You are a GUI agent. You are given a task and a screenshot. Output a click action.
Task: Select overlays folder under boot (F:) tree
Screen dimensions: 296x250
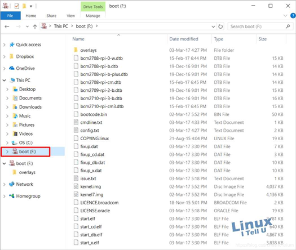(27, 172)
